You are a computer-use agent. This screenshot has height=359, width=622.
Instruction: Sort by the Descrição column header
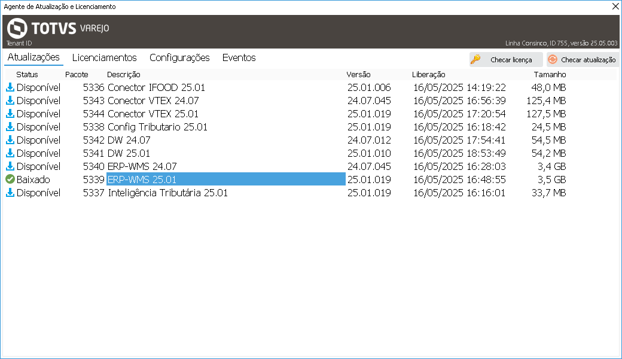(124, 75)
